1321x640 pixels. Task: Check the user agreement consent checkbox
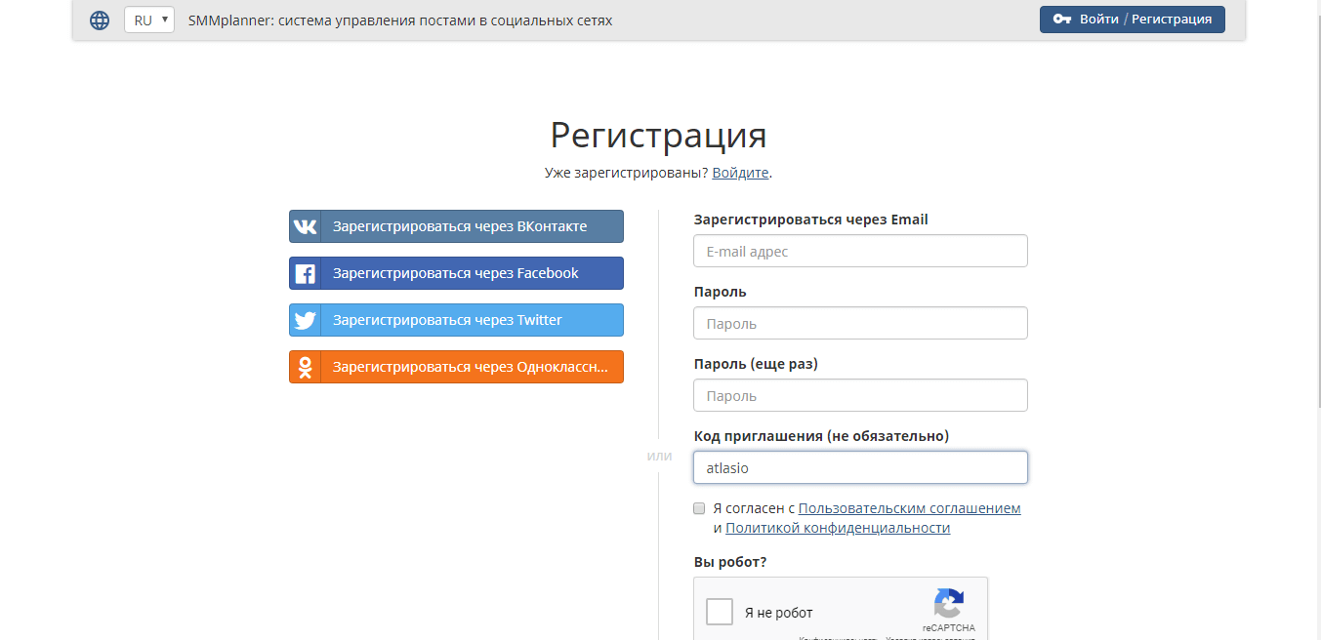click(x=699, y=508)
